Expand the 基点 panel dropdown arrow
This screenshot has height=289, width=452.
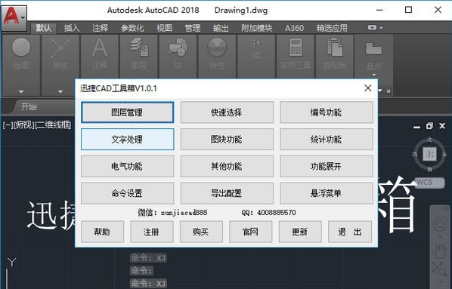coord(374,75)
